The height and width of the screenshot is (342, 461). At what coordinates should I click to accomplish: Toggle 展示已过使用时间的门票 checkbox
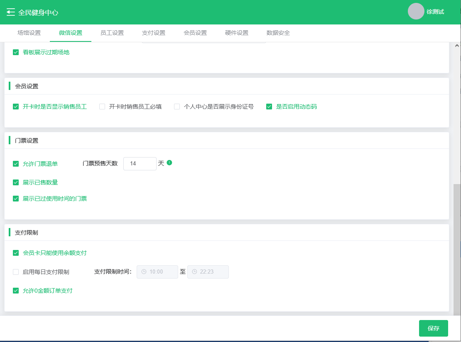point(16,199)
